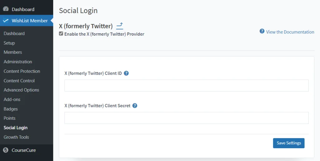The image size is (320, 161).
Task: Go to WishList Member Dashboard submenu
Action: tap(14, 33)
